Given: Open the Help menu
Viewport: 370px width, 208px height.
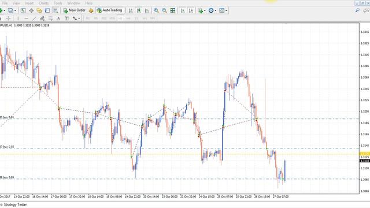Looking at the screenshot, I should pos(88,3).
